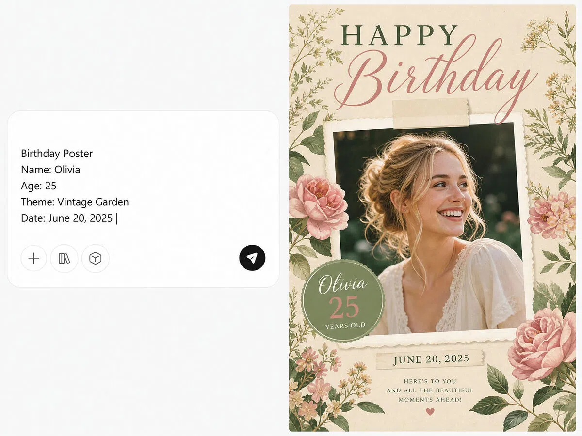Viewport: 582px width, 436px height.
Task: Click the 'Name: Olivia' prompt line
Action: coord(50,170)
